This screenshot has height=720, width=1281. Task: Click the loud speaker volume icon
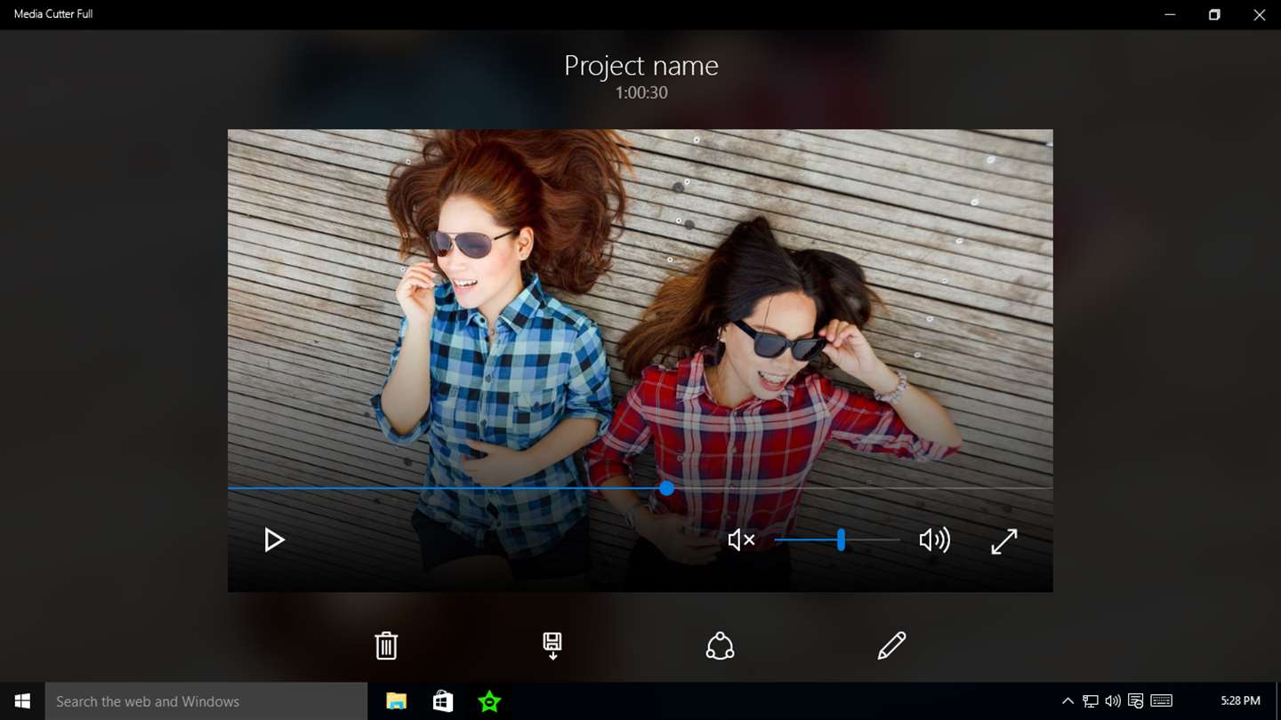pos(934,540)
